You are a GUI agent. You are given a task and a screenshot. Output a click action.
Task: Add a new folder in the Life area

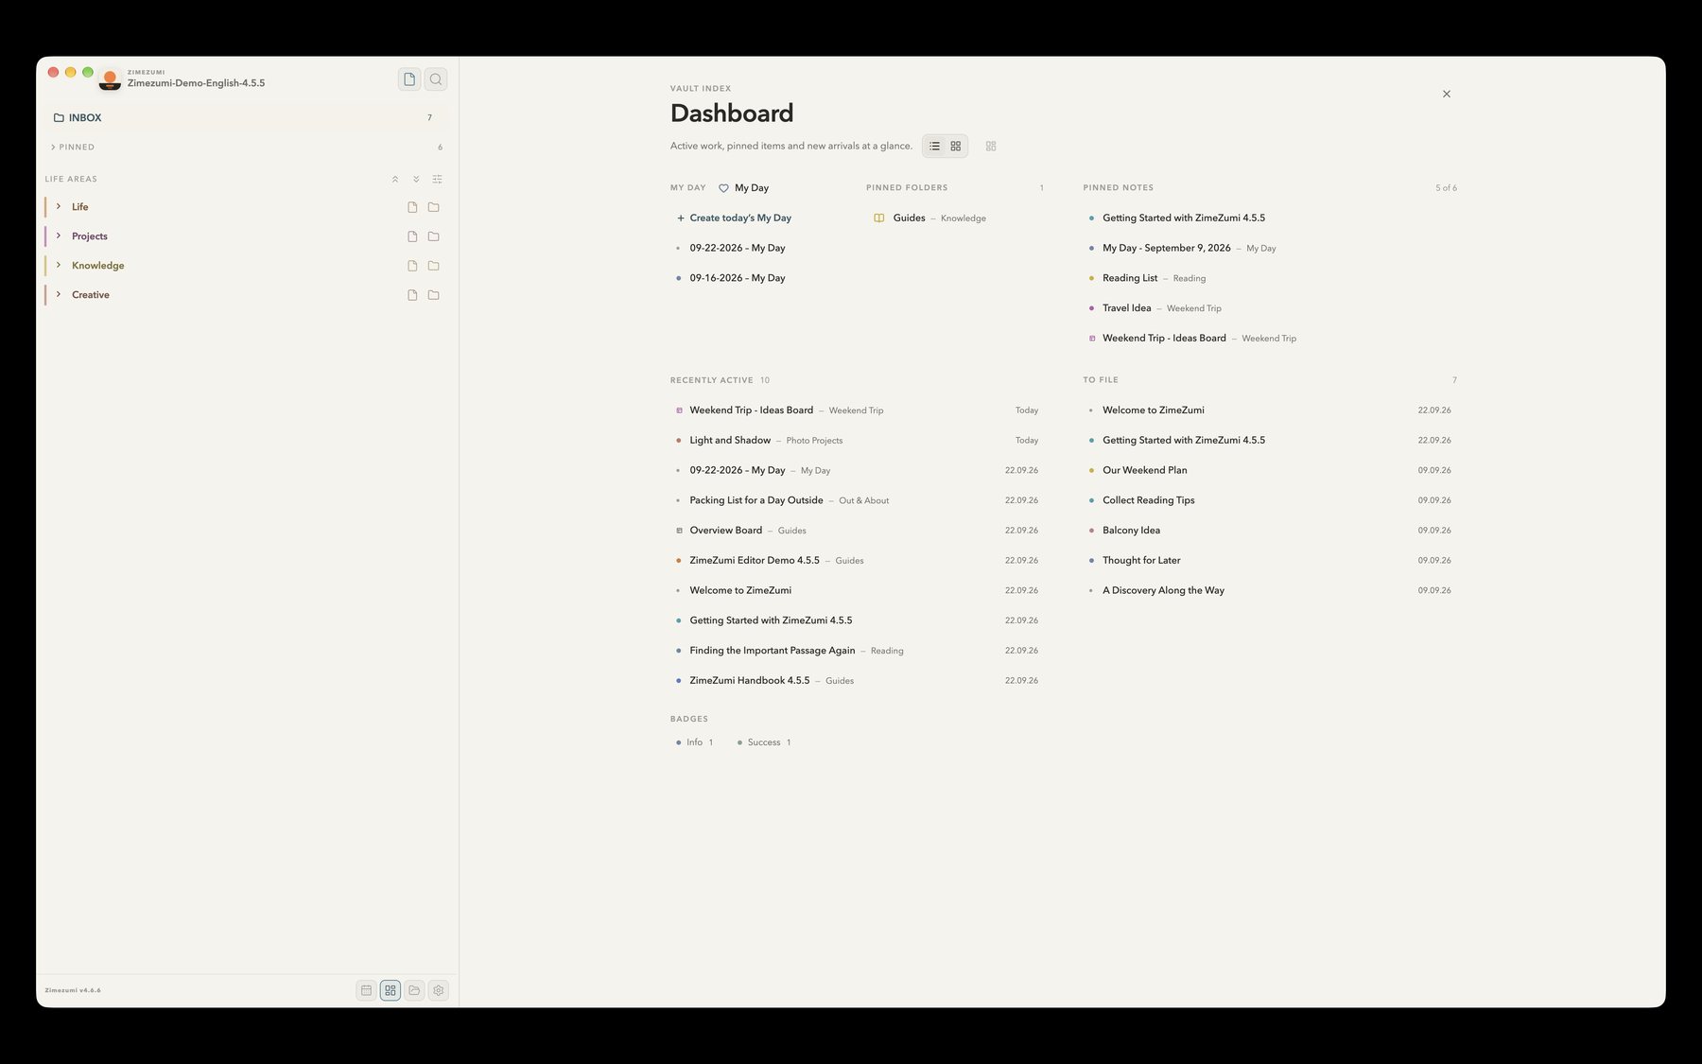tap(434, 207)
